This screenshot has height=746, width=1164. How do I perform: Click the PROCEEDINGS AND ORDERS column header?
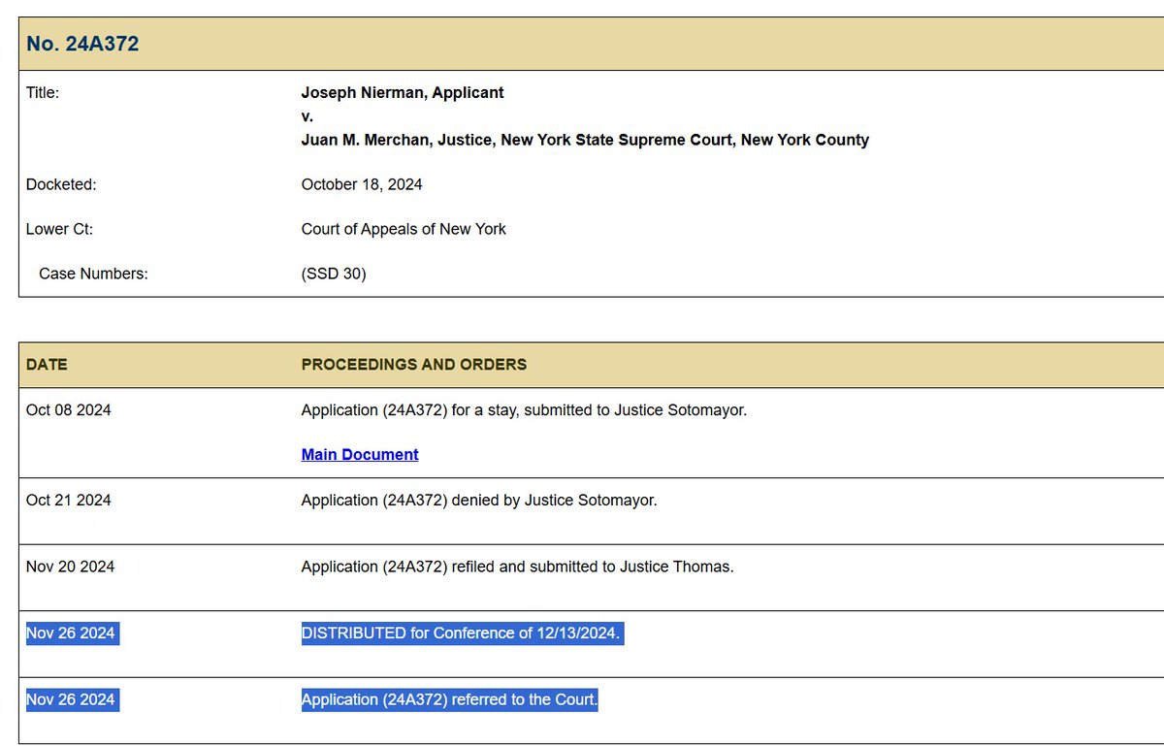tap(414, 365)
